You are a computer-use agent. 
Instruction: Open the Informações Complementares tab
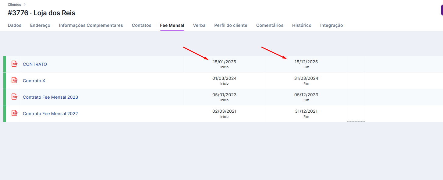pyautogui.click(x=91, y=25)
